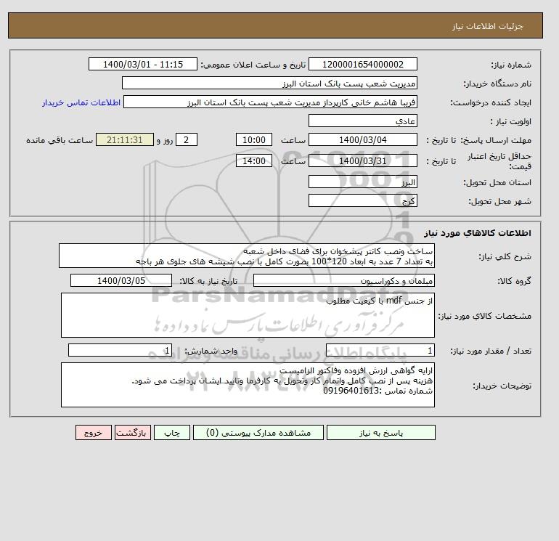Click label 'شماره نیاز:'
The image size is (559, 541).
pos(511,65)
